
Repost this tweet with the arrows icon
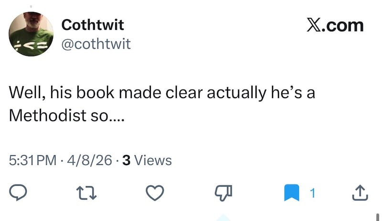(85, 192)
